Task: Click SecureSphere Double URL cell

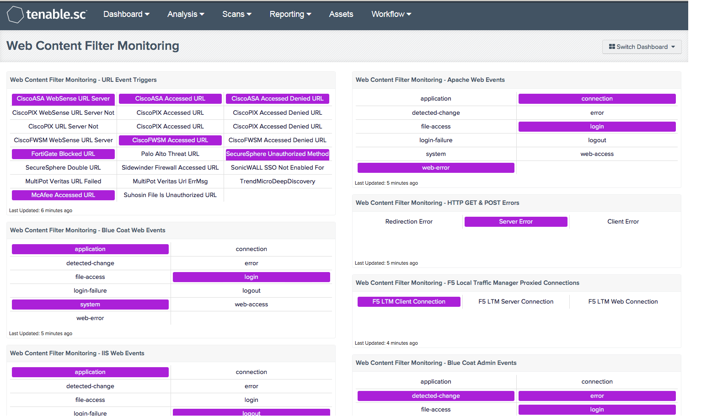Action: point(63,167)
